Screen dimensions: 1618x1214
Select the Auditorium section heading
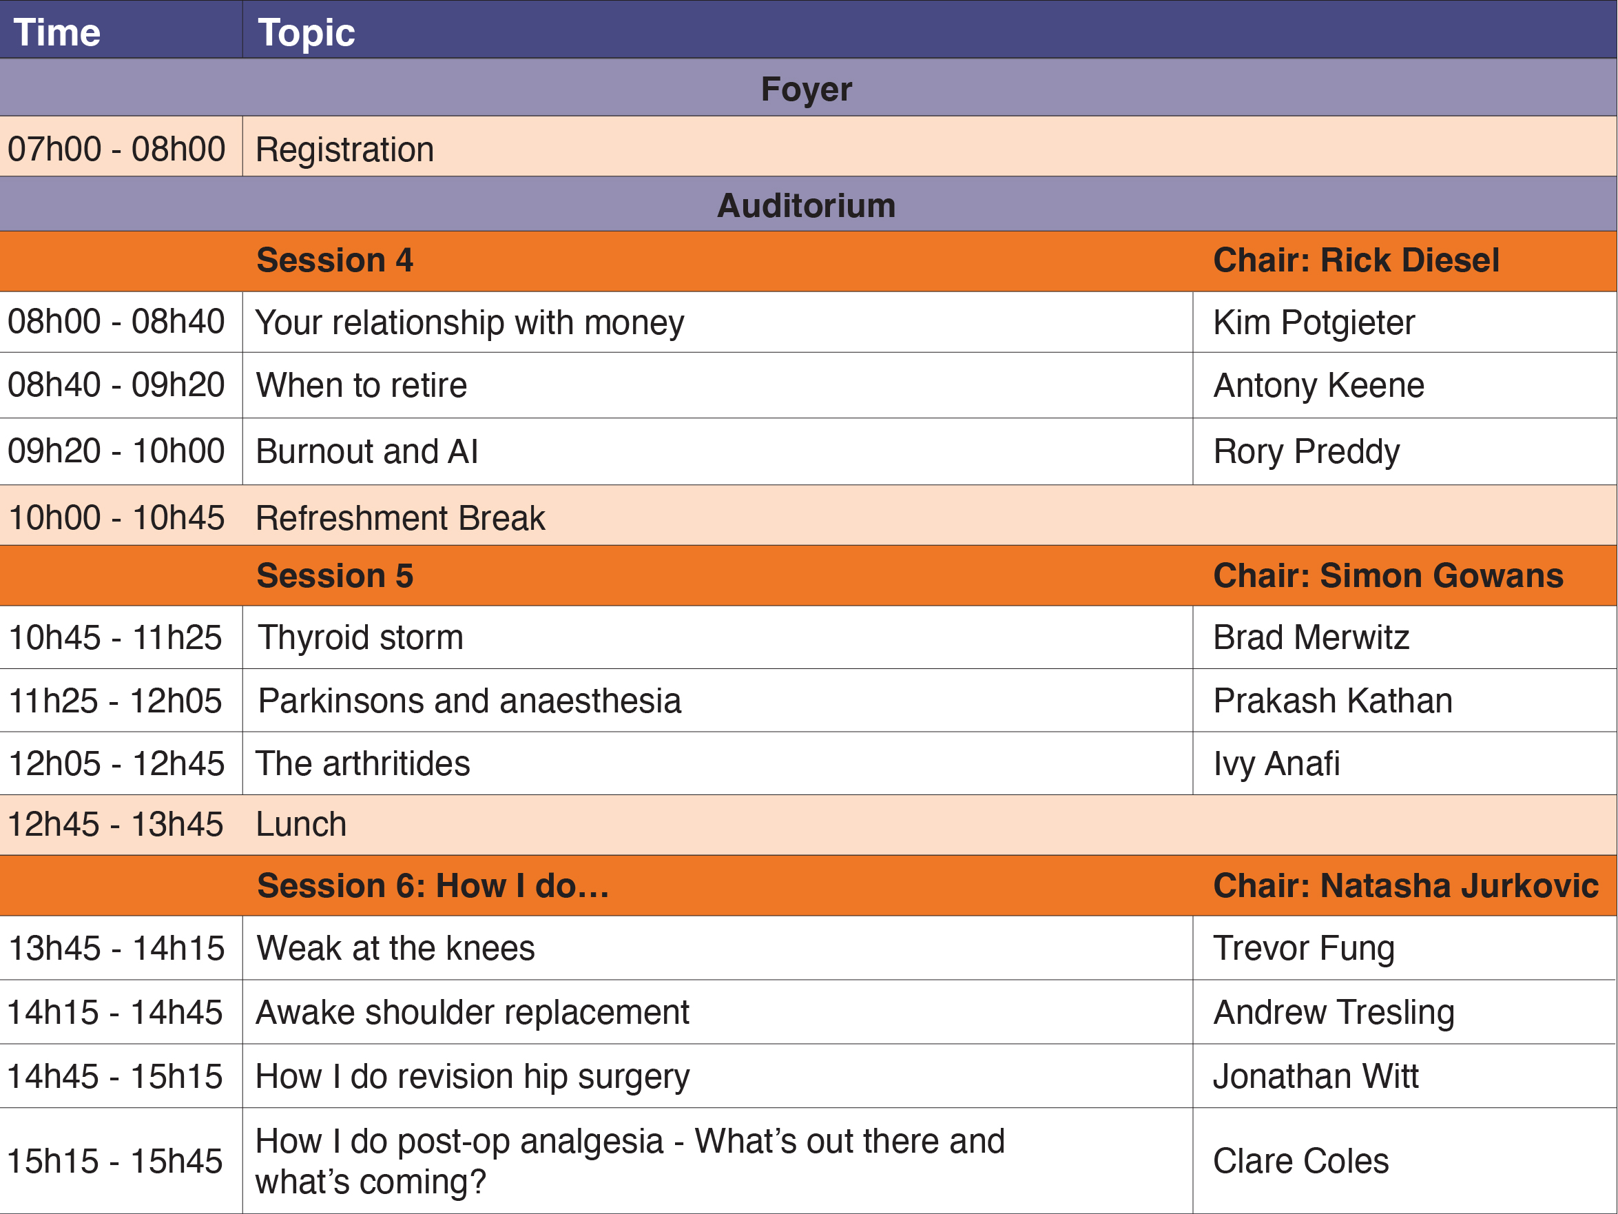pyautogui.click(x=806, y=205)
